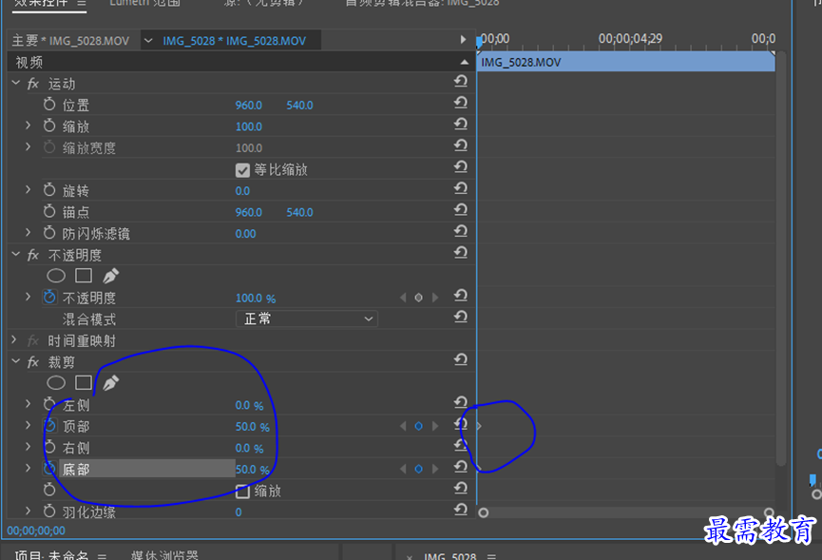Reset the 不透明度 effect header
This screenshot has height=560, width=822.
(461, 252)
